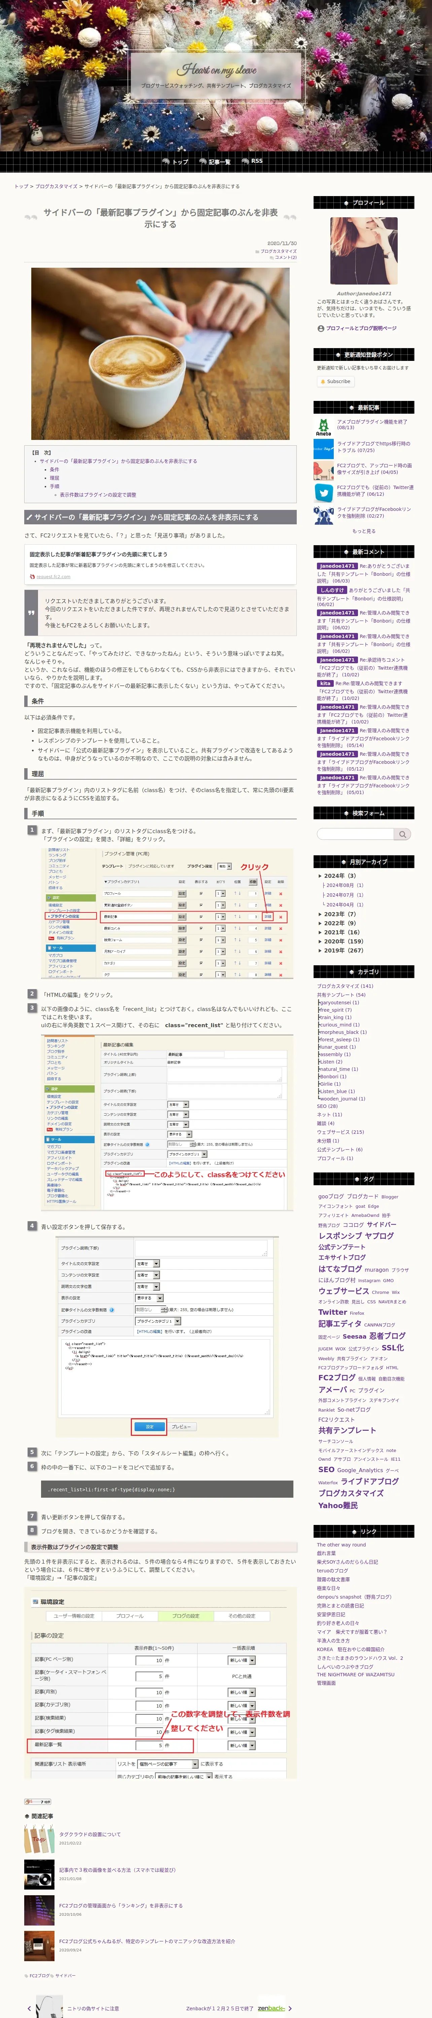Screen dimensions: 432x2018
Task: Click the park illustration thumbnail in recent articles
Action: coord(323,470)
